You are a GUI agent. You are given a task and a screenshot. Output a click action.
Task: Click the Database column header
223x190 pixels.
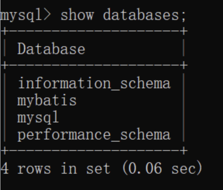pos(51,49)
